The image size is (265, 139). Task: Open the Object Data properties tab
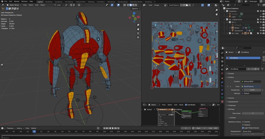point(222,98)
